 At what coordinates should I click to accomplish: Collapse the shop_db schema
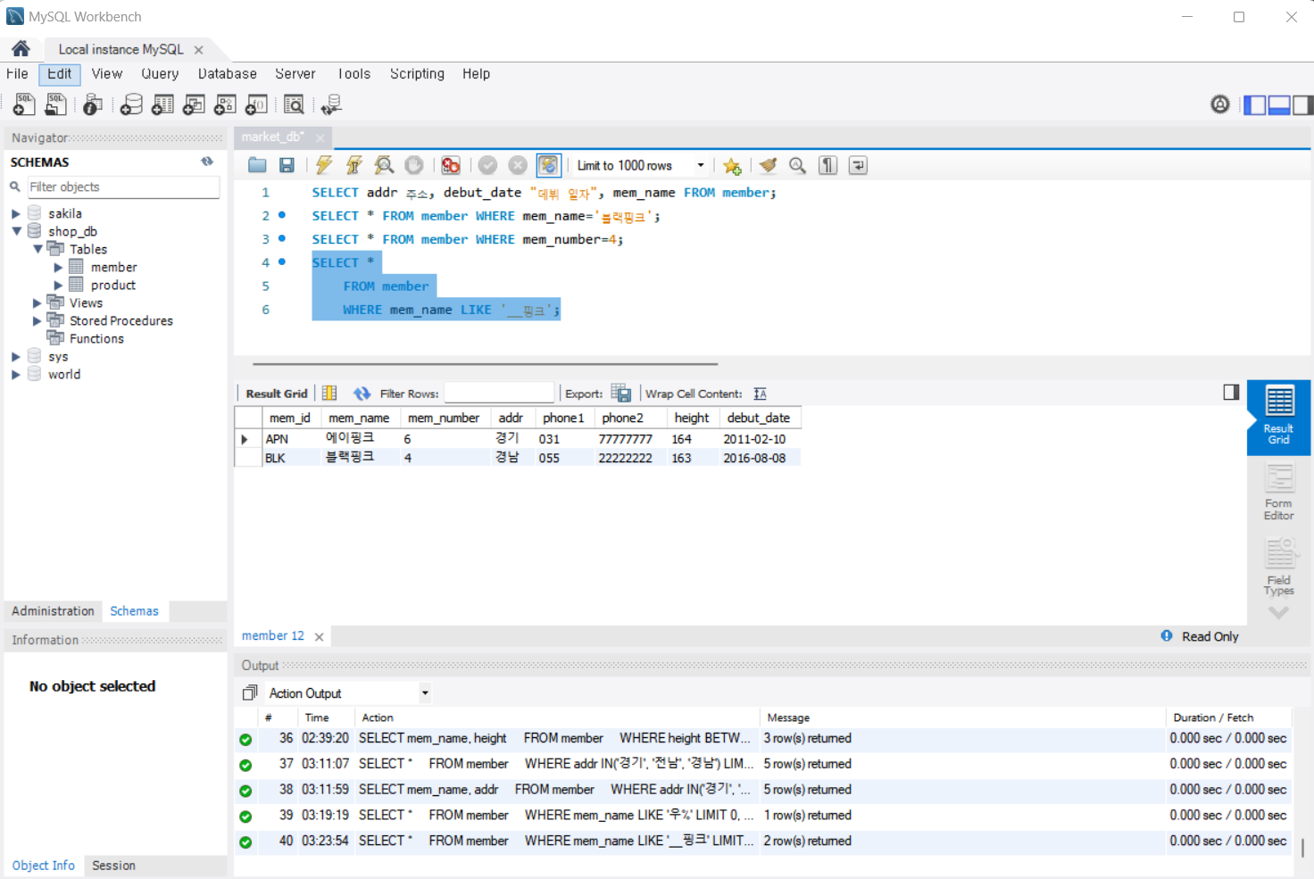click(16, 231)
